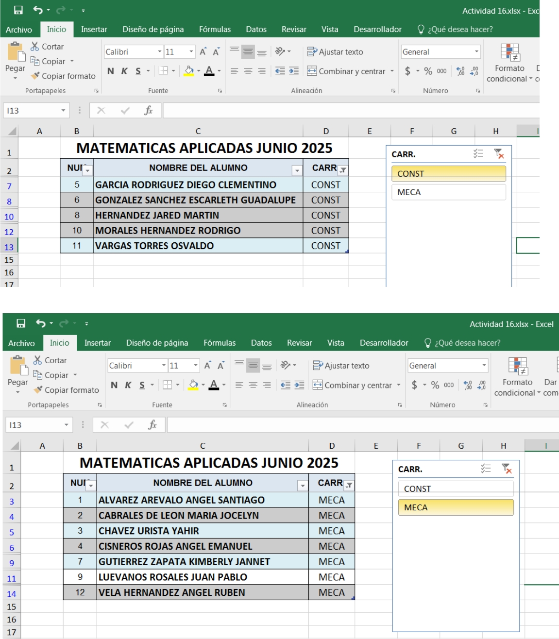Open Diseño de página tab in the lower window
The width and height of the screenshot is (559, 639).
(157, 343)
